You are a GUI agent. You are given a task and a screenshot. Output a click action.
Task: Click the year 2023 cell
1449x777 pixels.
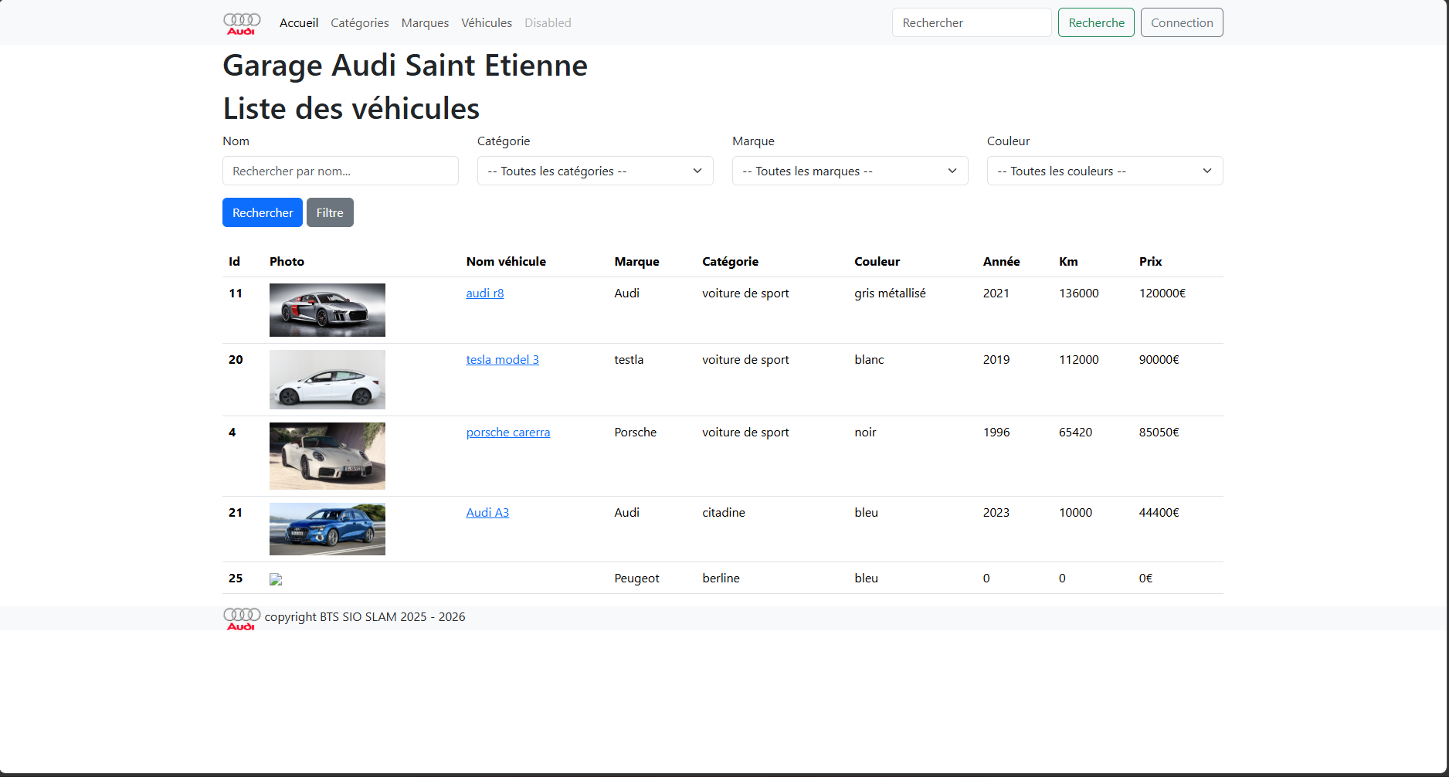tap(996, 513)
